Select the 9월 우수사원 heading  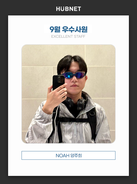click(x=68, y=29)
